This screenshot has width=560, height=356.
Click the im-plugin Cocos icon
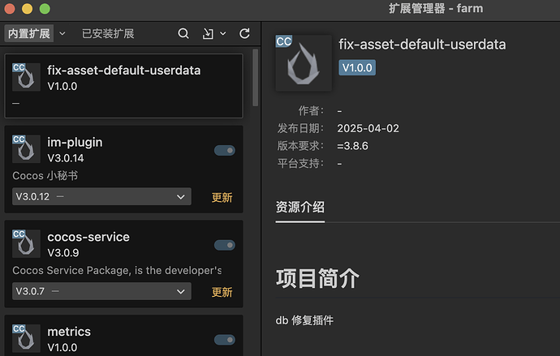click(x=26, y=148)
